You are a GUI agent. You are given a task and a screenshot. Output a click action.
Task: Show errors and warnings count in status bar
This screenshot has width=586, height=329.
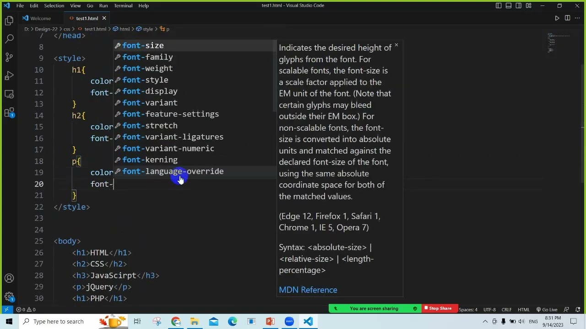(26, 309)
